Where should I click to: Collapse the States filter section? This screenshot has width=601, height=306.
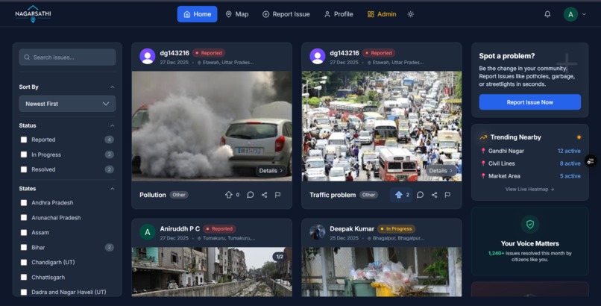pyautogui.click(x=113, y=189)
